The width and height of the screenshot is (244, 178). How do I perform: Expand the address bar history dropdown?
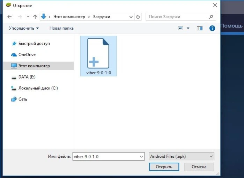[131, 17]
